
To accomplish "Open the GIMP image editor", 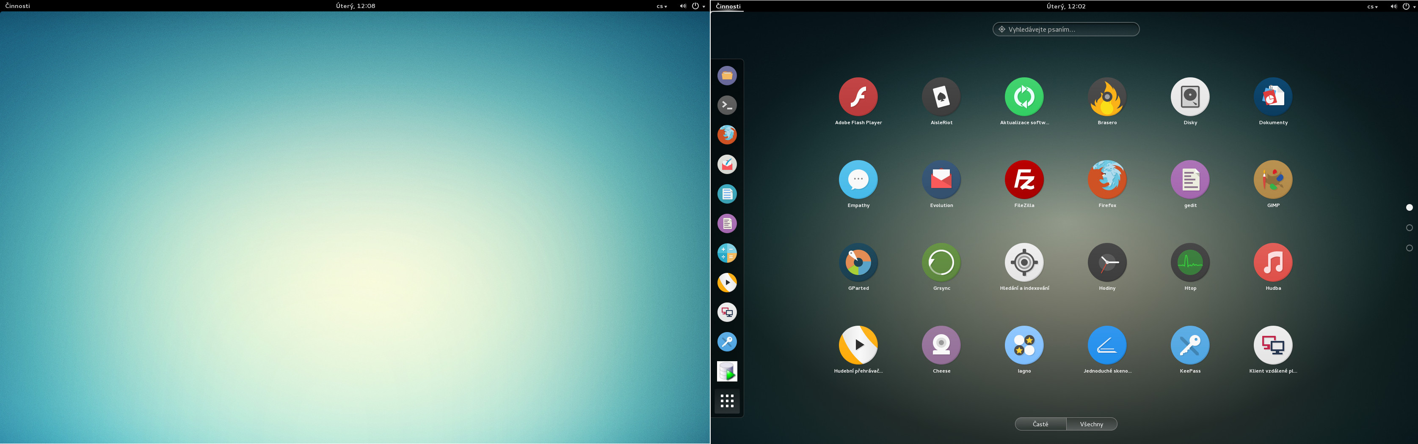I will coord(1273,180).
